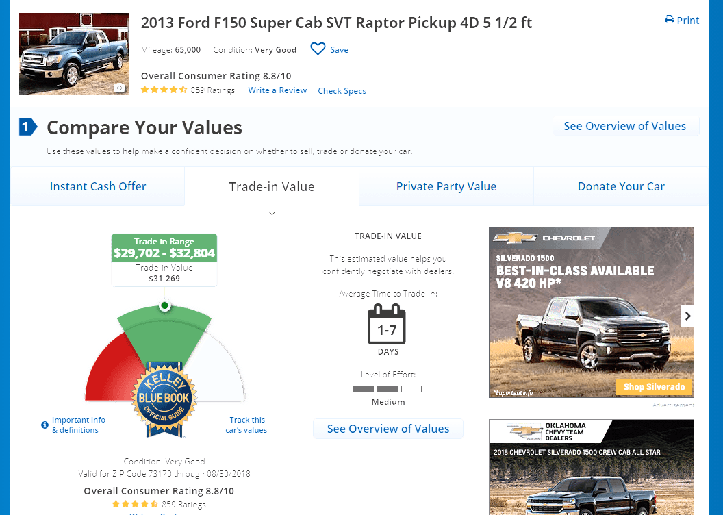Click the heart Save icon

click(318, 49)
